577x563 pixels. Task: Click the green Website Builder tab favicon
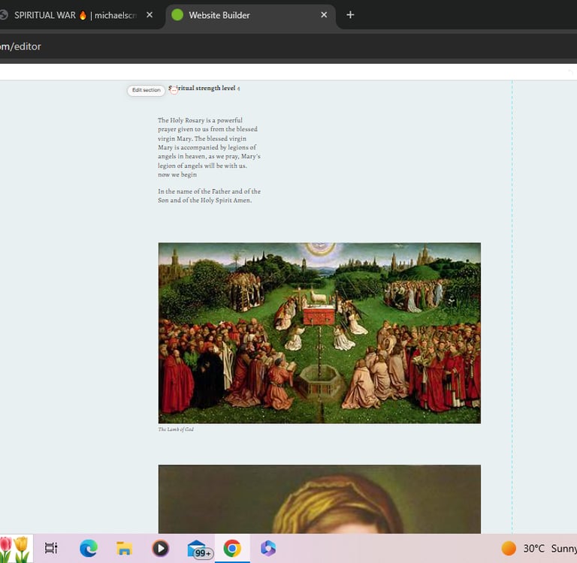point(177,15)
